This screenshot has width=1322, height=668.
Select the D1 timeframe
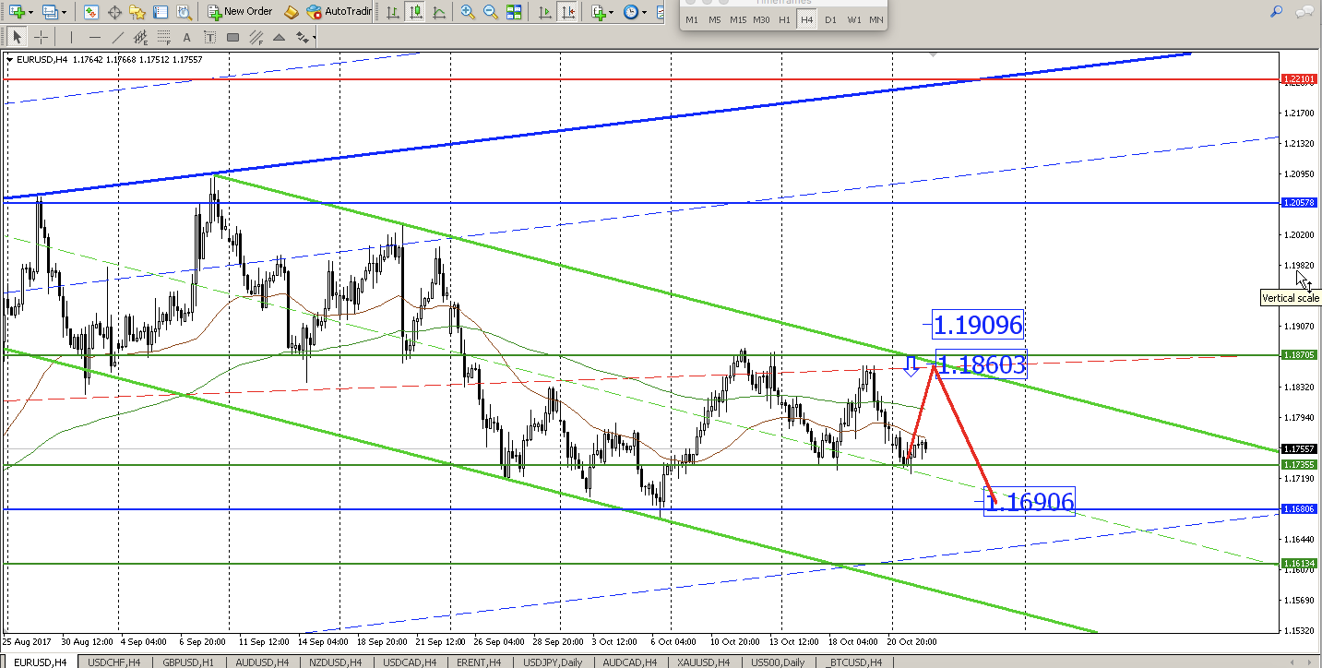coord(831,19)
